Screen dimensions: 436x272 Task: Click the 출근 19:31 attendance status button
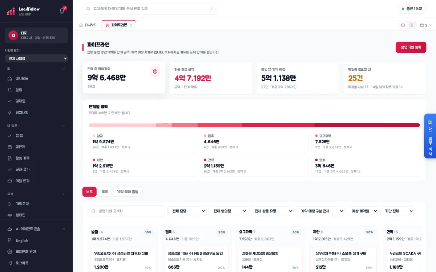(x=412, y=9)
